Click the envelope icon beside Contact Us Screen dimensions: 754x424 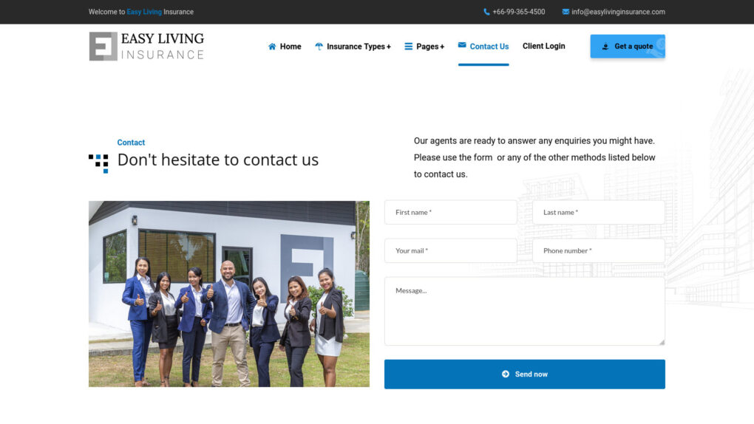pyautogui.click(x=461, y=45)
